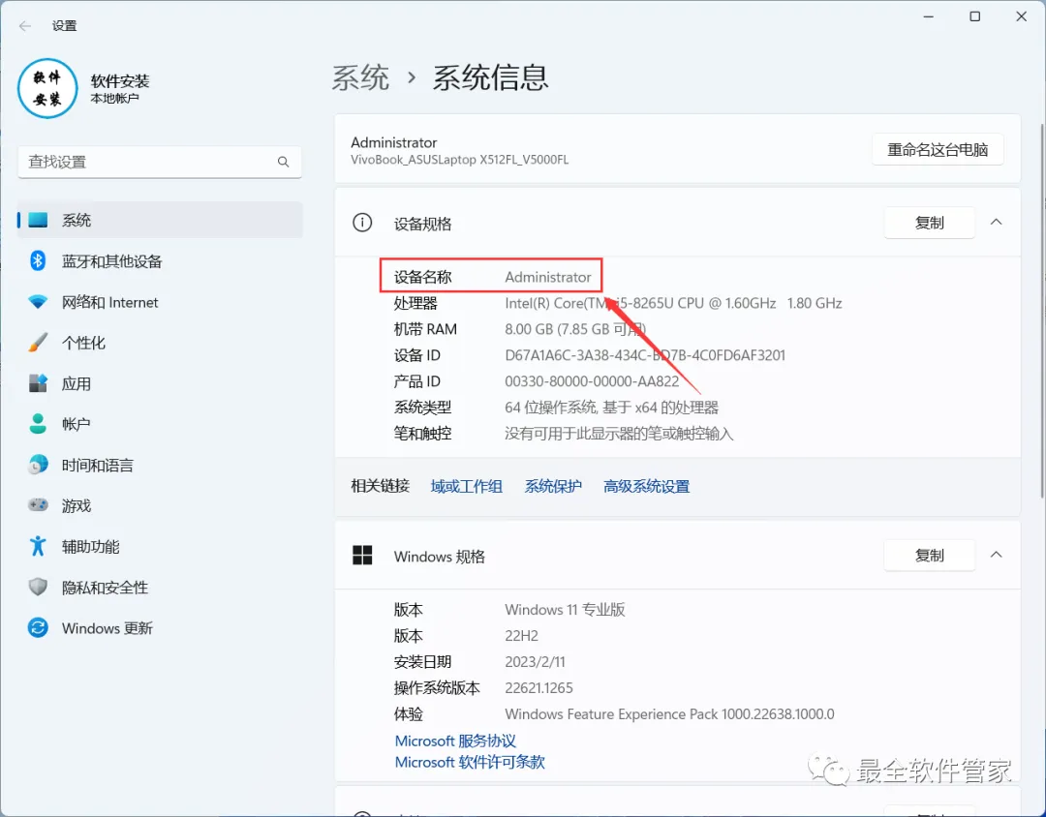Click the 产品 ID value 00330-80000-00000-AA822
Screen dimensions: 1046x817
pos(592,381)
